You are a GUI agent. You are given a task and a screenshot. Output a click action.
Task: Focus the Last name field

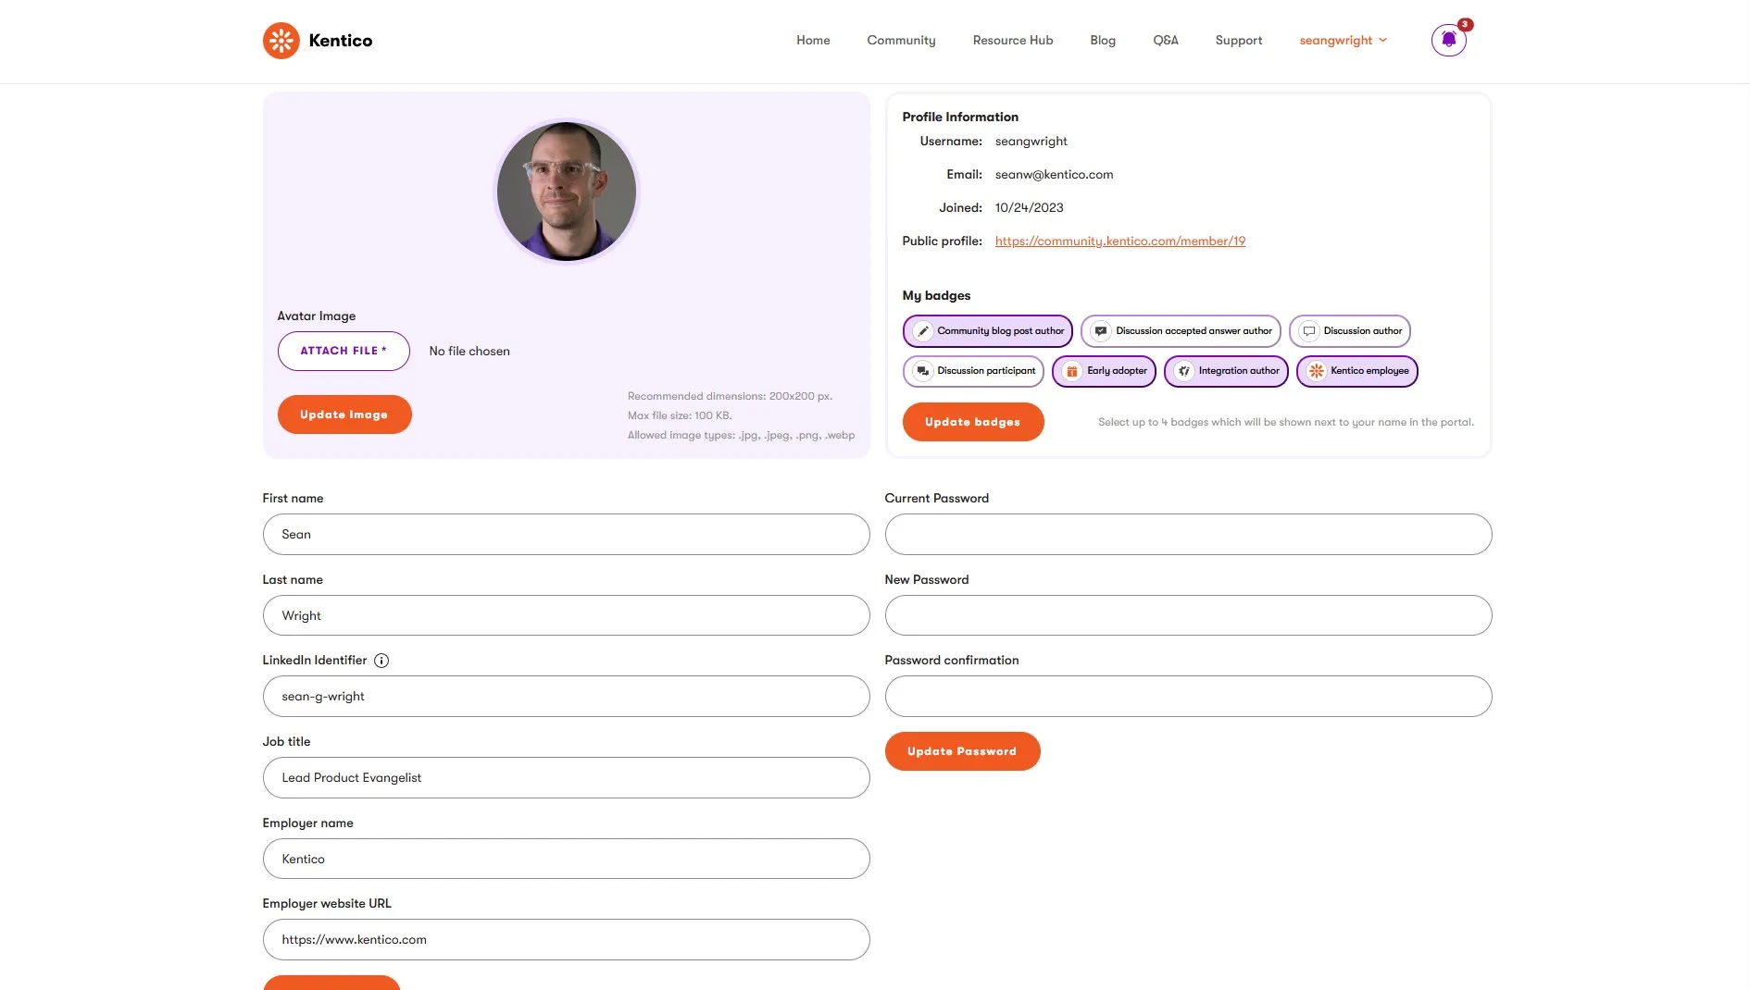click(567, 616)
